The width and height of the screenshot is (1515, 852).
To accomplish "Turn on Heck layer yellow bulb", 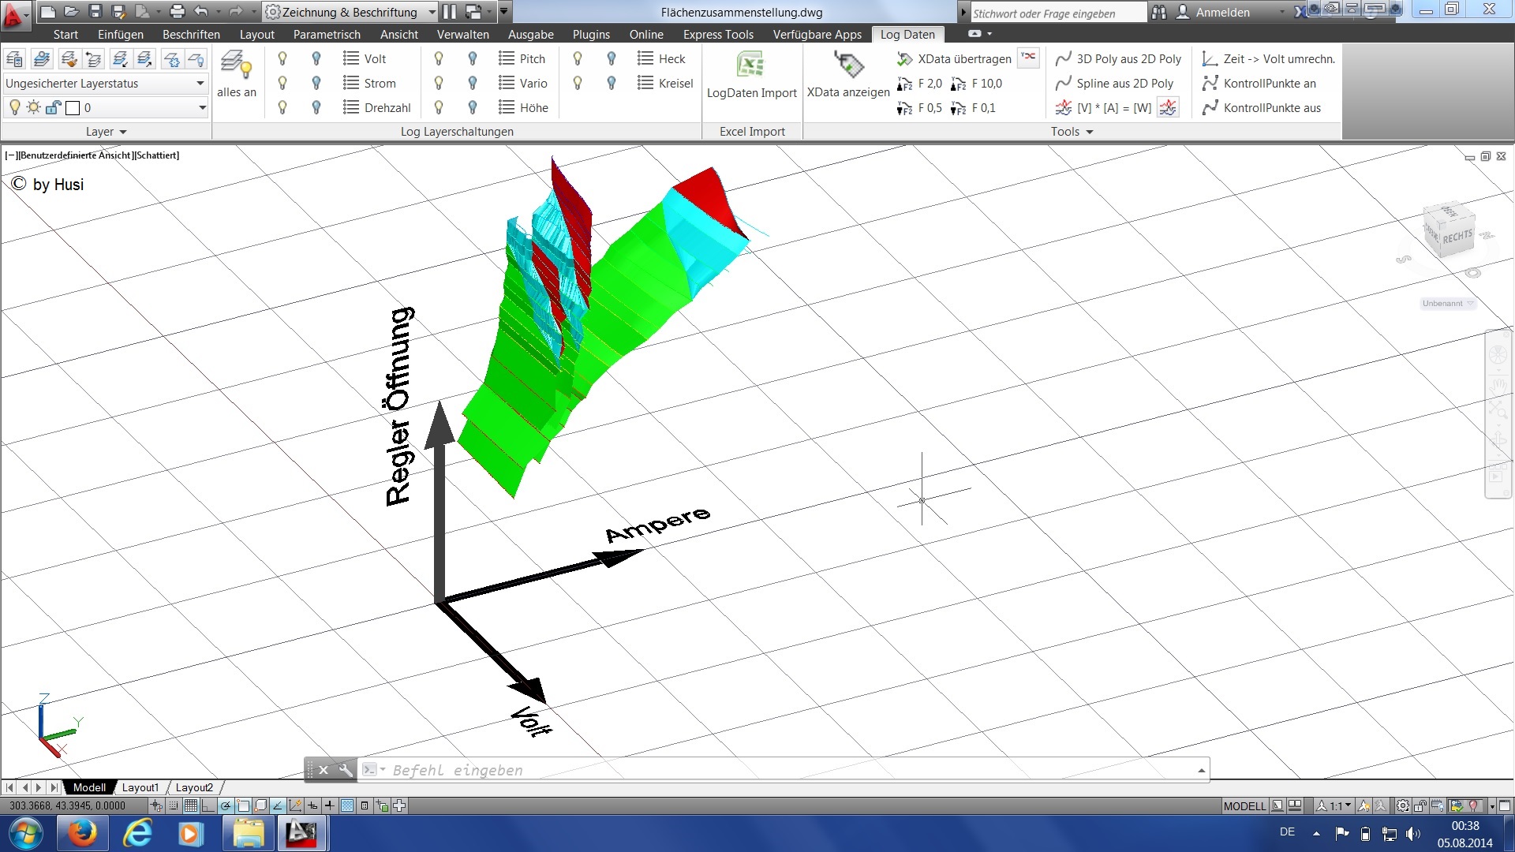I will point(578,58).
